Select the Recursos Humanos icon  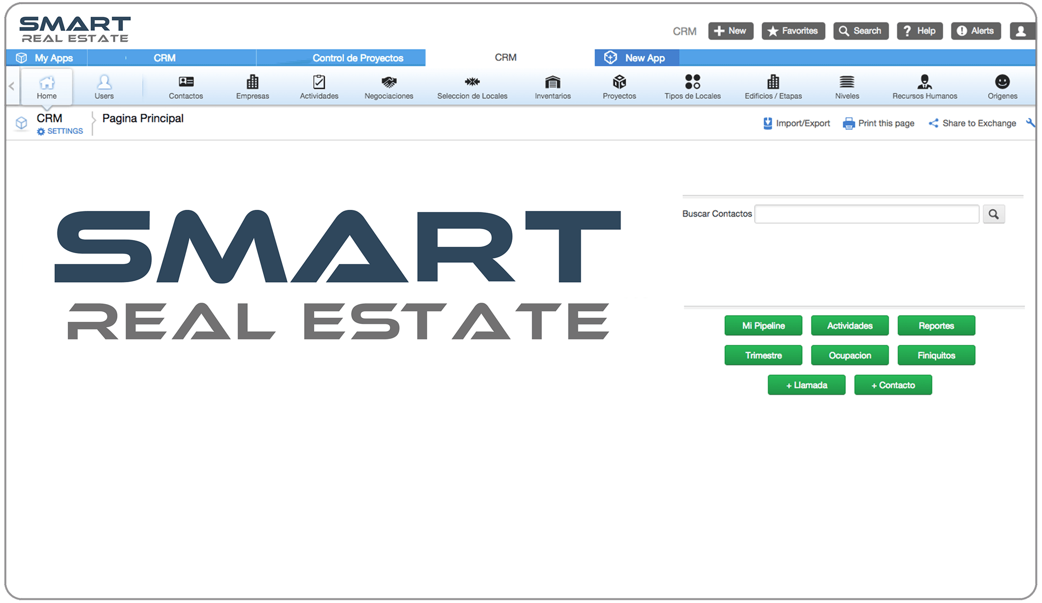(x=924, y=86)
